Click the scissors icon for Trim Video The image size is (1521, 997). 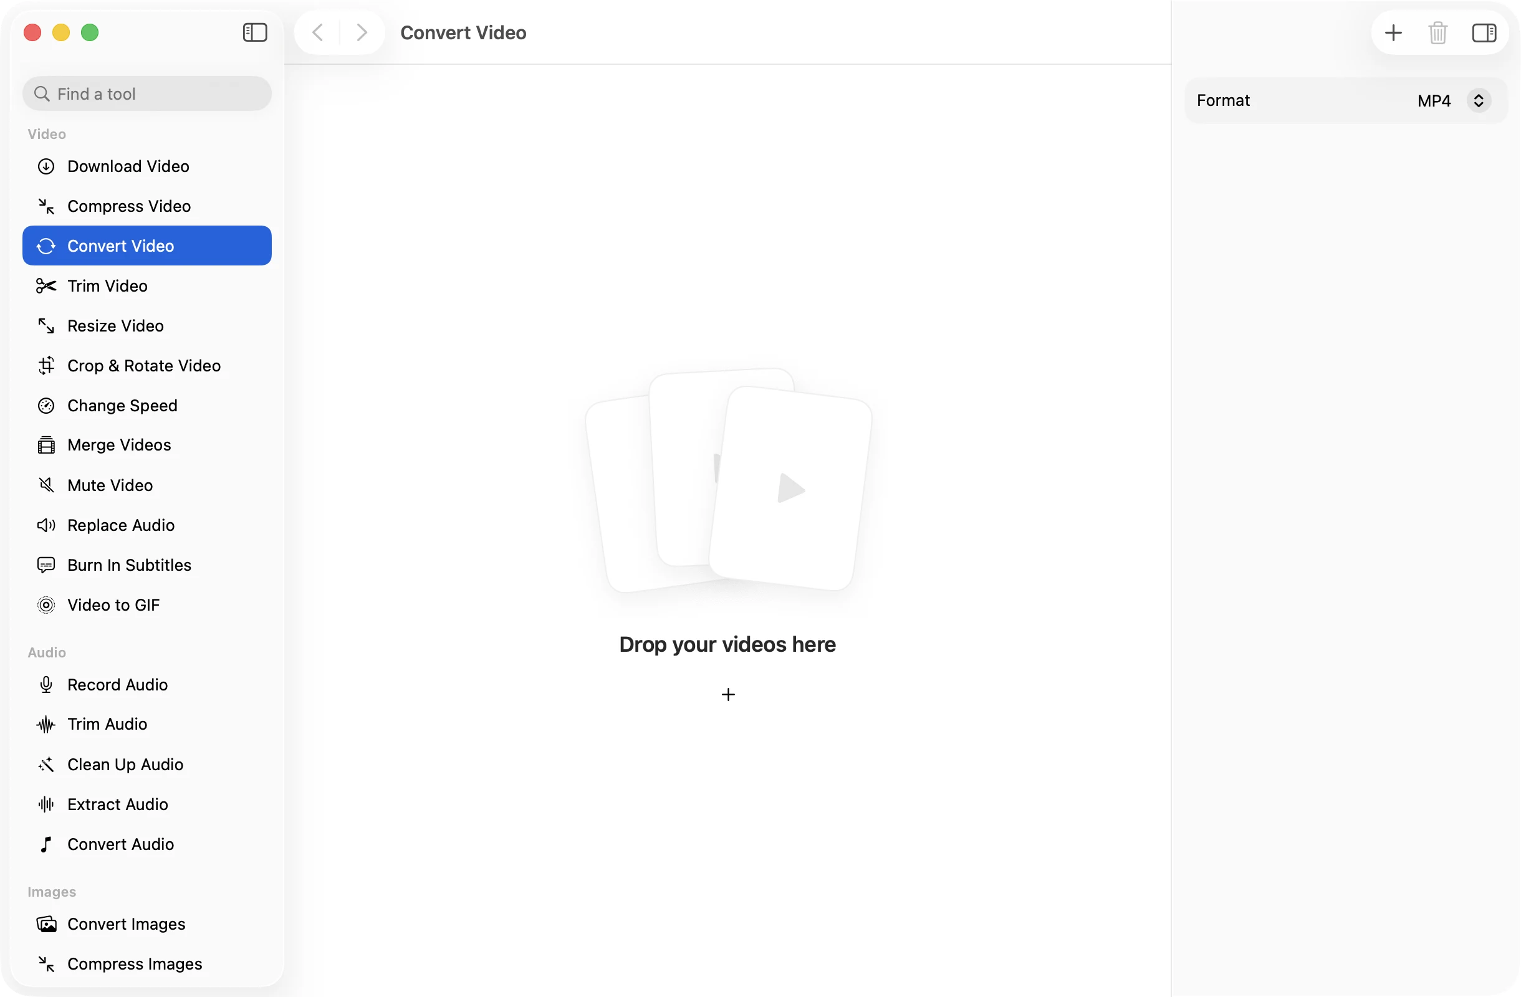click(46, 286)
